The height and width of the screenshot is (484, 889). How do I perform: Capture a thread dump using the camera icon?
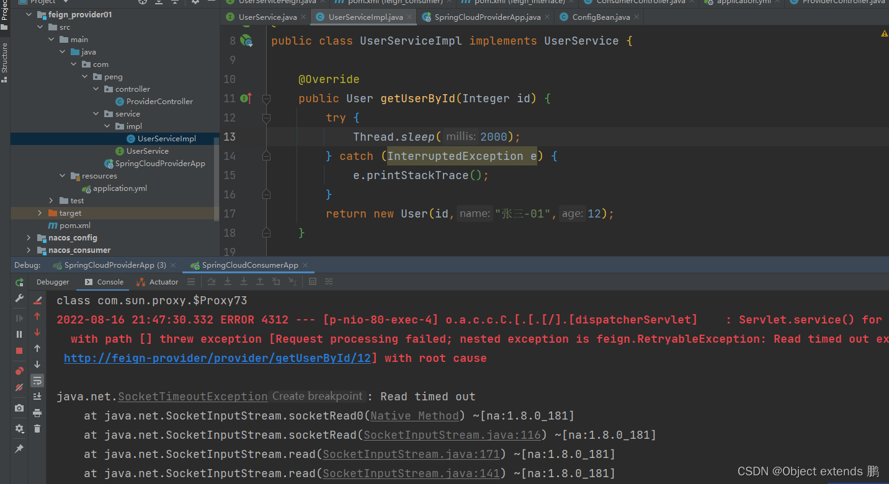(x=19, y=408)
